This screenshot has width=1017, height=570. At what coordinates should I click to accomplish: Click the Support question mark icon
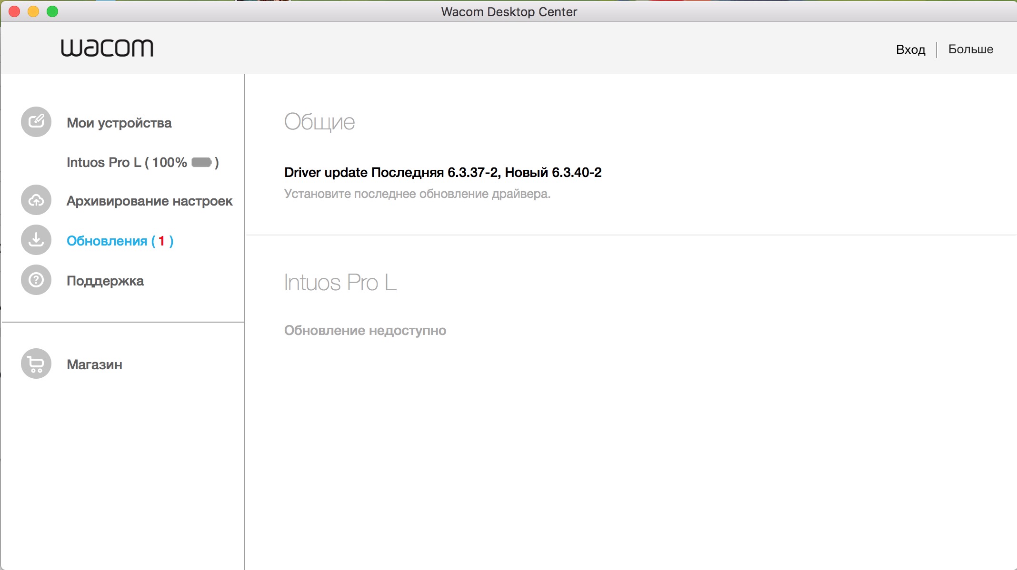36,280
